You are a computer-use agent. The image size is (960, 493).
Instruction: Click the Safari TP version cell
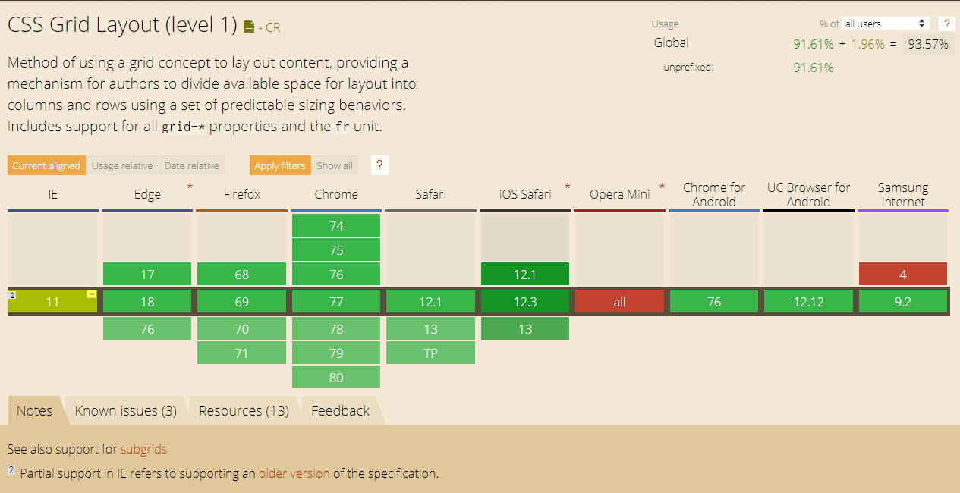[x=430, y=353]
